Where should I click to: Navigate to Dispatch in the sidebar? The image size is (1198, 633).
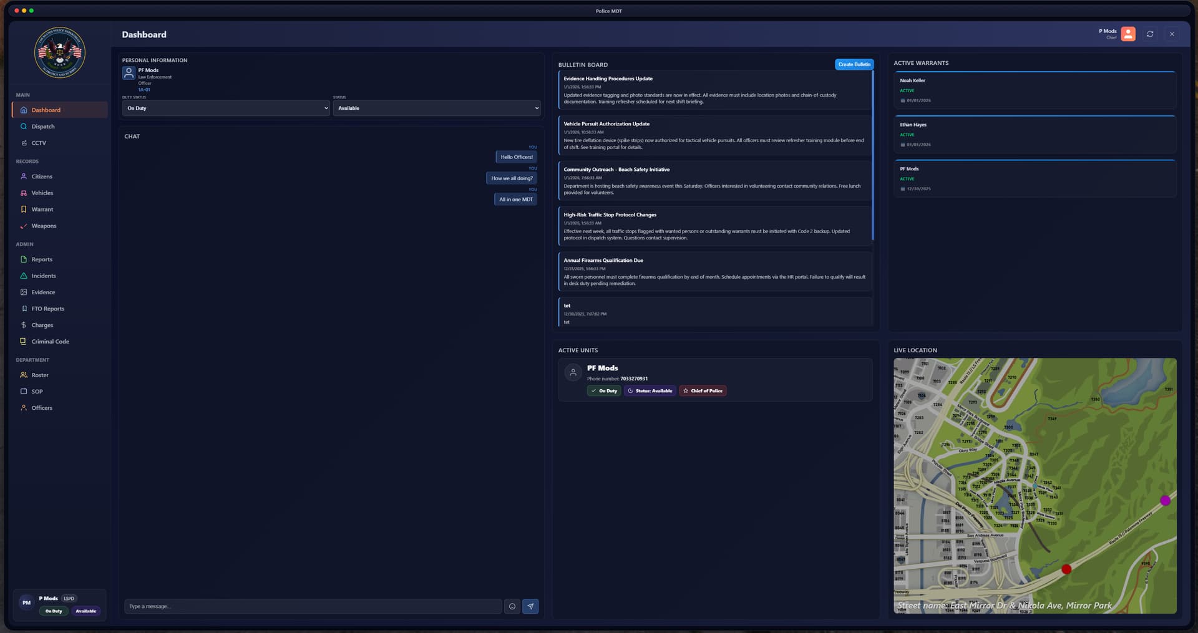coord(43,127)
